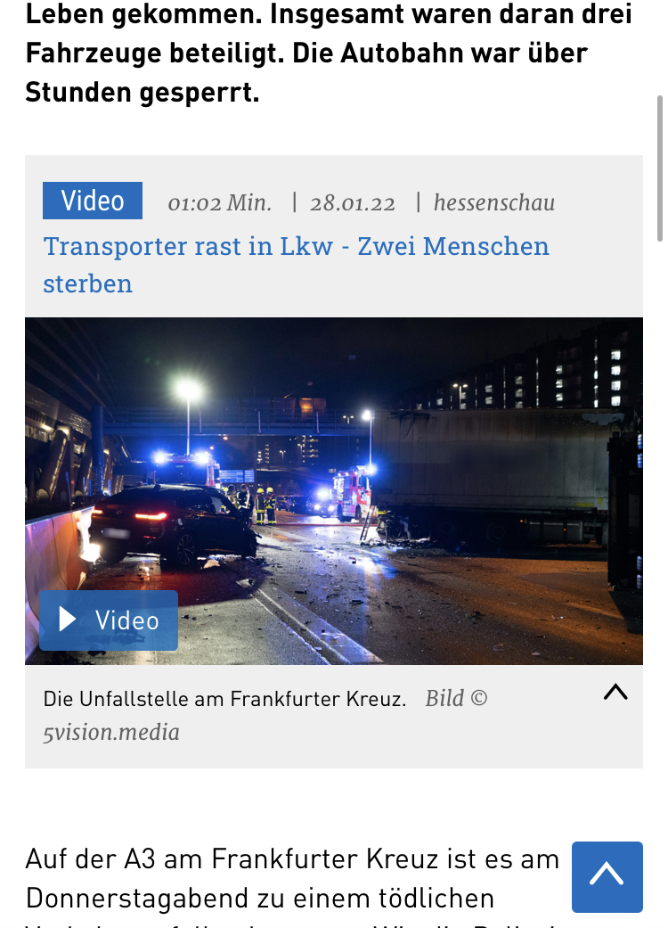The width and height of the screenshot is (668, 928).
Task: Click the bright street lamp in the photo
Action: (189, 390)
